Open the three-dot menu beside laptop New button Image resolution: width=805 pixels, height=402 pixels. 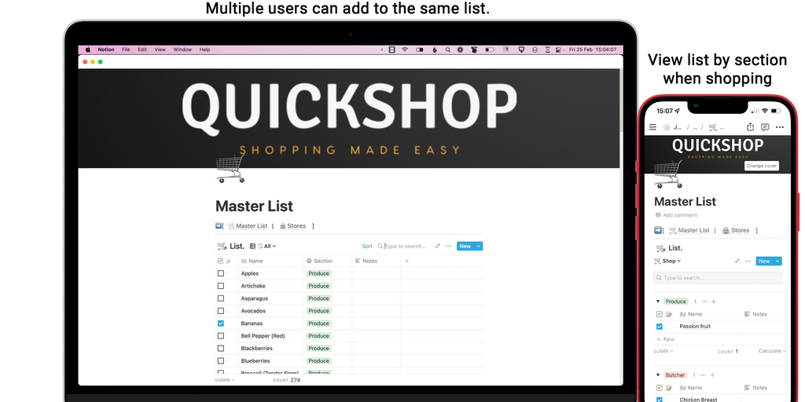coord(448,246)
